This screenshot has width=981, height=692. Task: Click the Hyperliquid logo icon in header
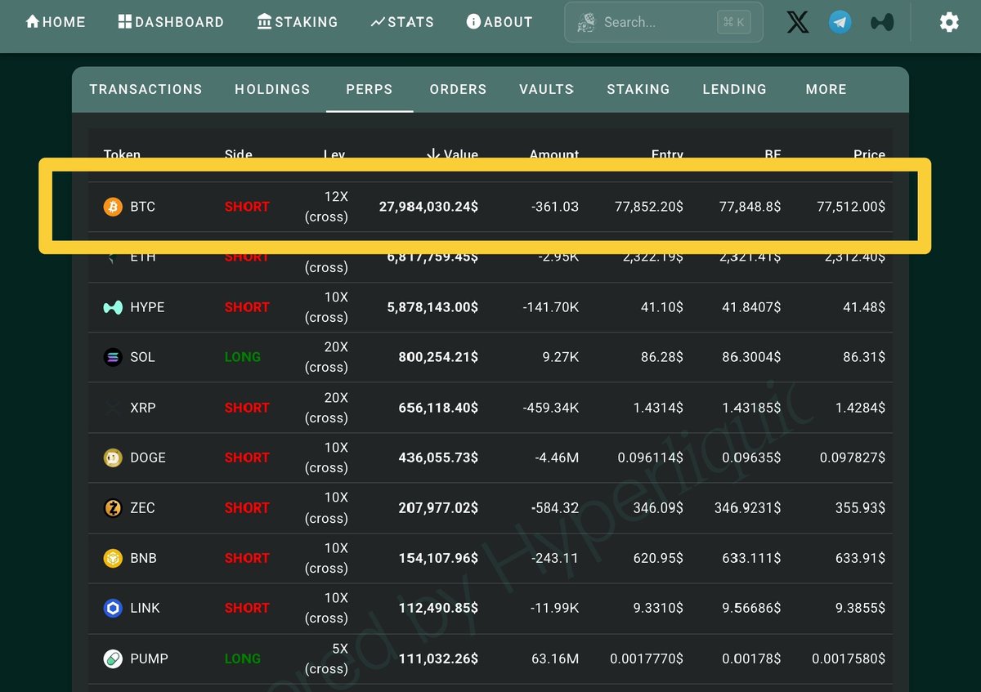882,22
